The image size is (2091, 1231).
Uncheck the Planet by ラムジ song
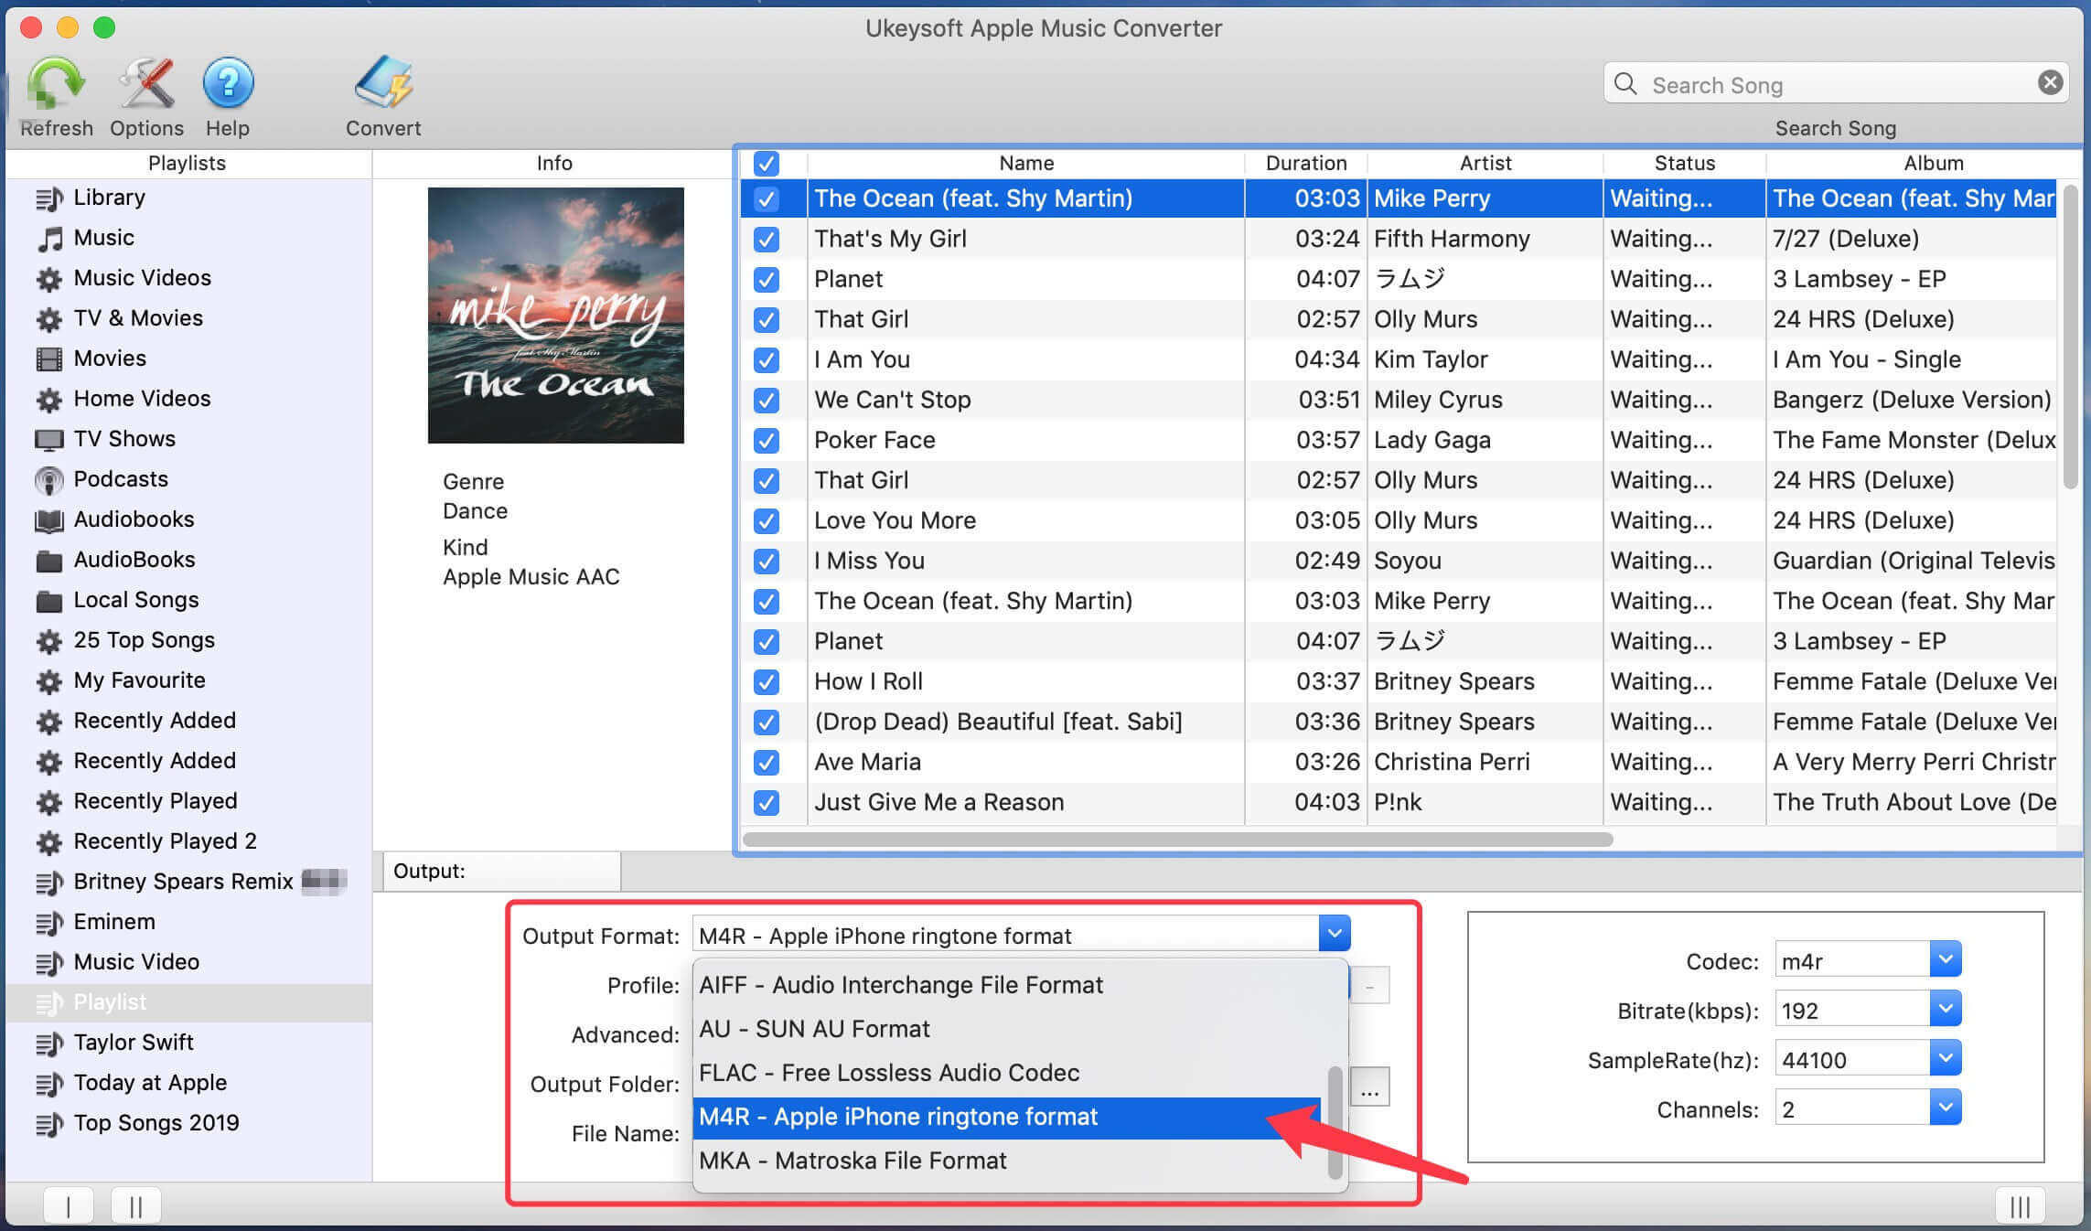click(764, 277)
